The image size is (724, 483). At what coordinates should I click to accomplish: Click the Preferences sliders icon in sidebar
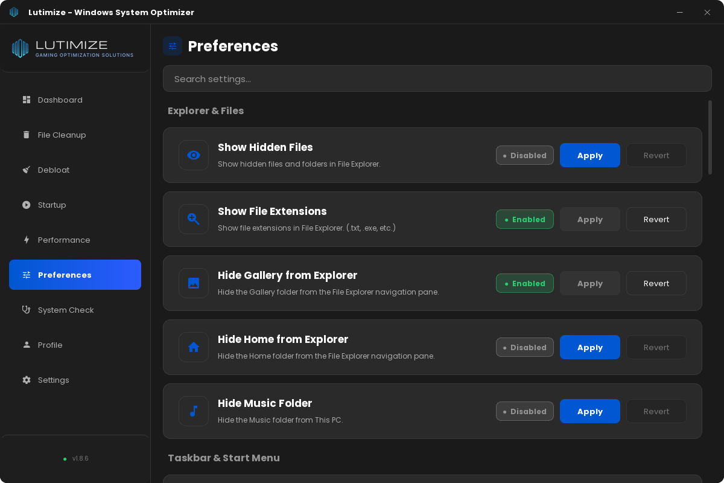(x=27, y=275)
